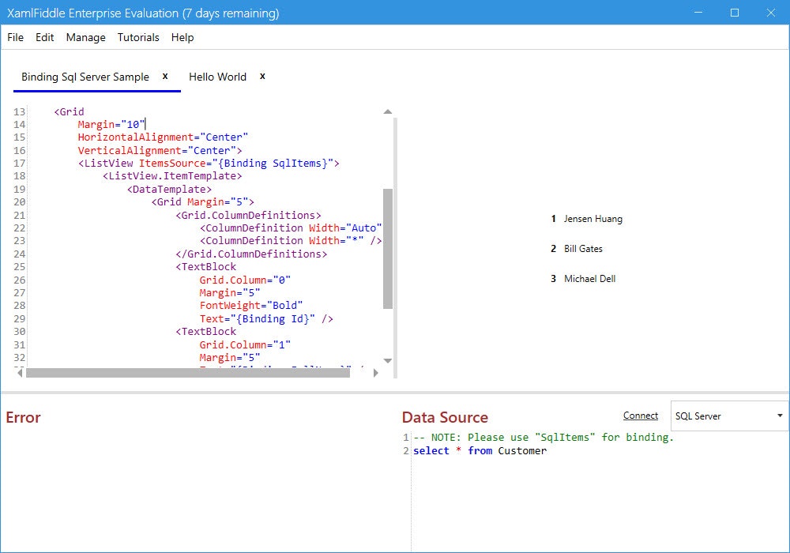The height and width of the screenshot is (553, 790).
Task: Click the code editor scroll down arrow
Action: tap(387, 360)
